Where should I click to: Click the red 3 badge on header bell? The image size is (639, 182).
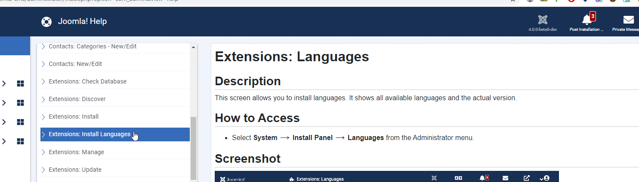[x=593, y=16]
